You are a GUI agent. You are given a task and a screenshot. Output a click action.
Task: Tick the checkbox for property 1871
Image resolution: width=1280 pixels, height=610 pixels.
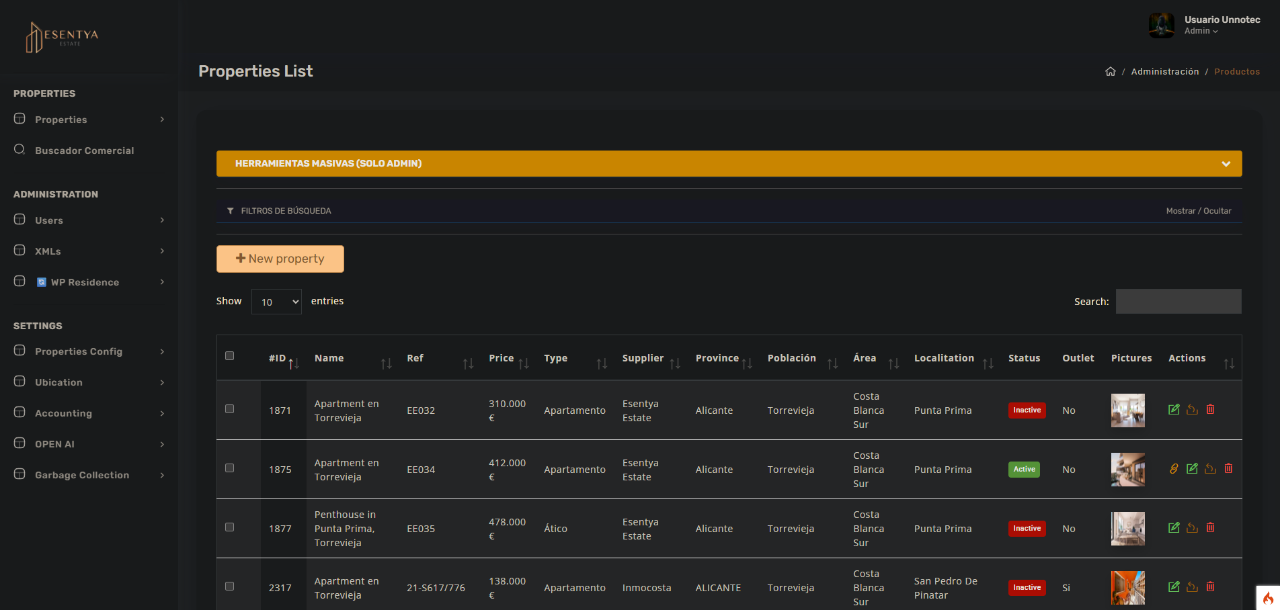coord(230,409)
